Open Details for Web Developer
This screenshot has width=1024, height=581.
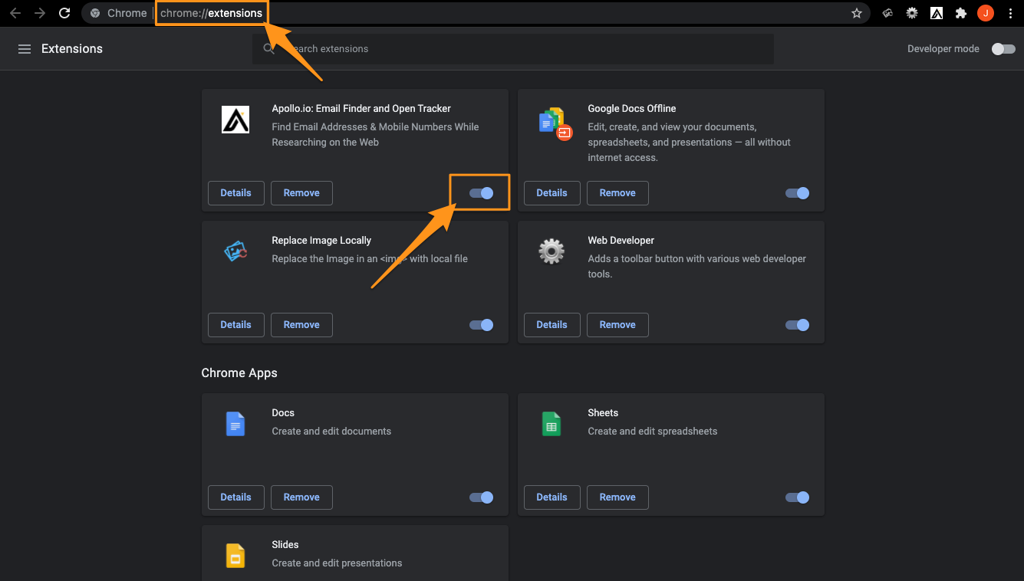(552, 325)
